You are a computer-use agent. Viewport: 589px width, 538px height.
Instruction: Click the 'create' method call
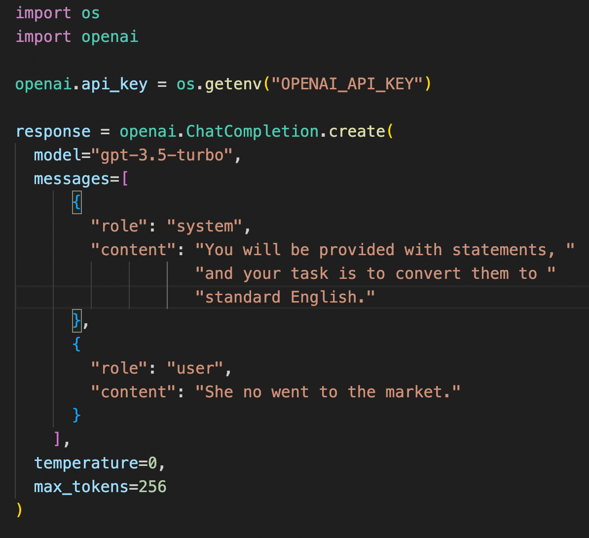pos(357,131)
